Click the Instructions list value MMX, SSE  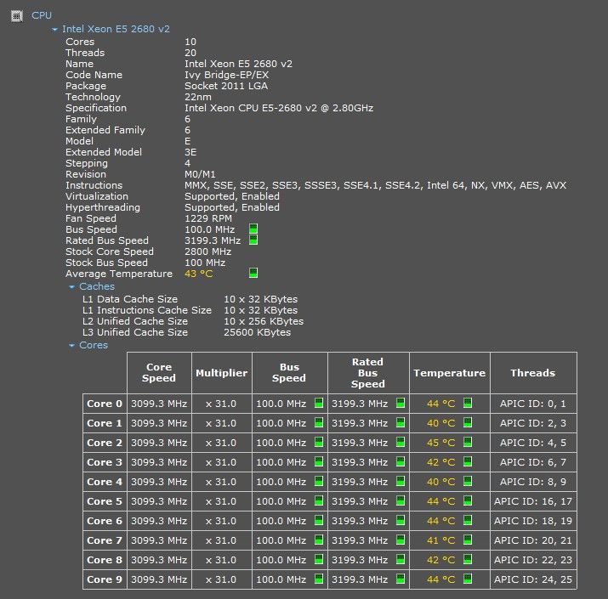tap(375, 185)
